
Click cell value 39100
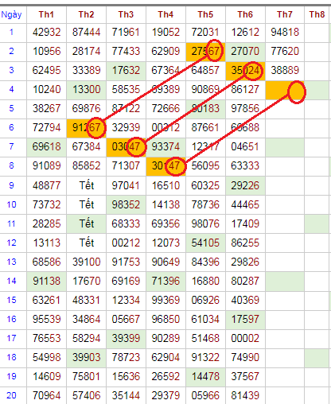[x=86, y=262]
